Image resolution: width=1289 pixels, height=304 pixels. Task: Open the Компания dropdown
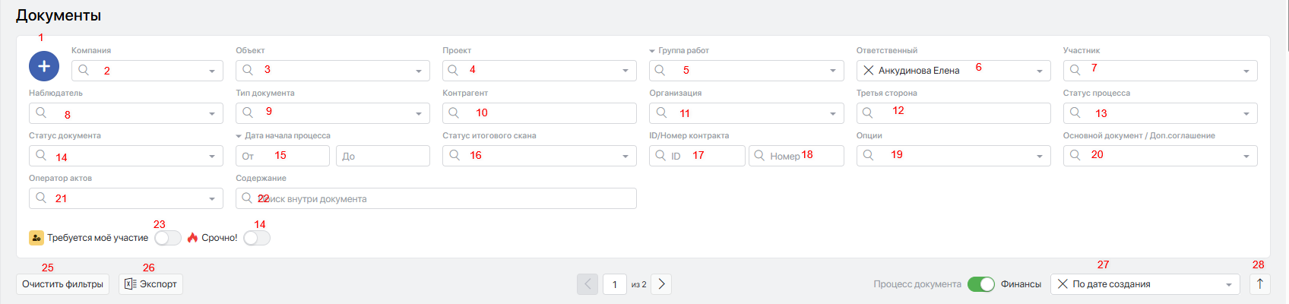coord(211,71)
